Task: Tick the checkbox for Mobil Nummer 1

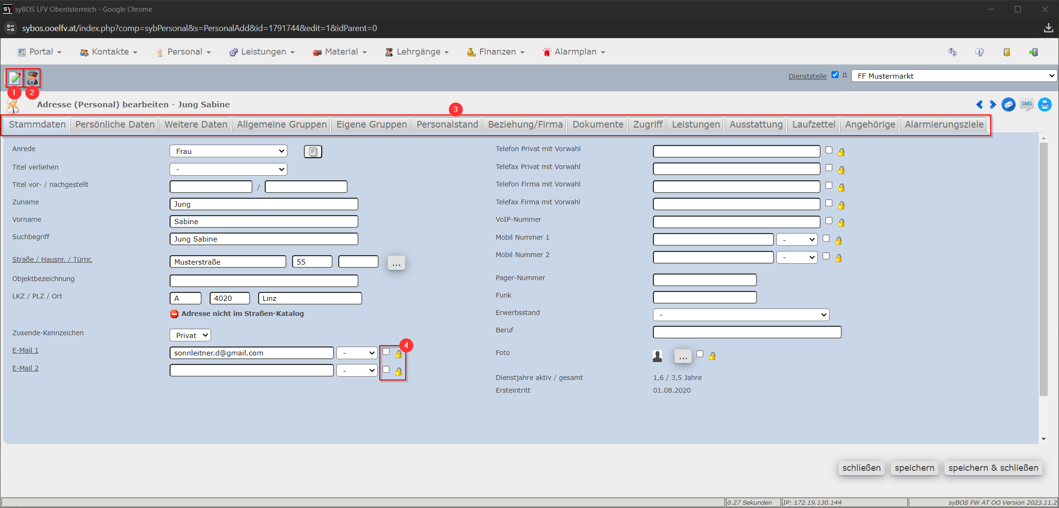Action: 826,239
